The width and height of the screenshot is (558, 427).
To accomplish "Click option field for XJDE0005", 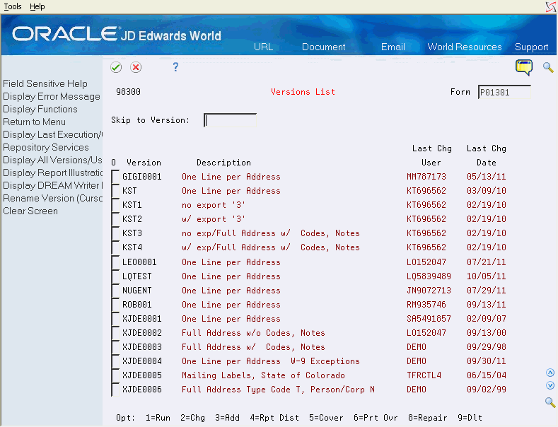I will 115,376.
